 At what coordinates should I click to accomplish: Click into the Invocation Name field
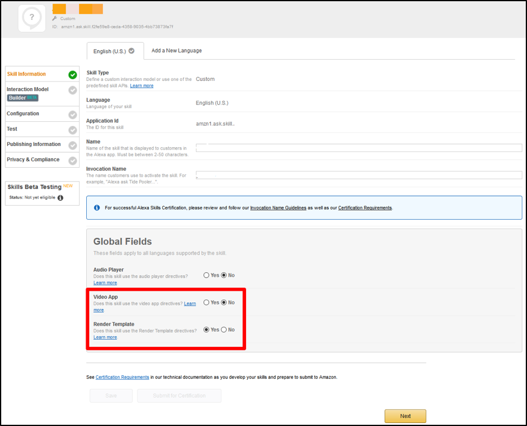click(x=359, y=175)
